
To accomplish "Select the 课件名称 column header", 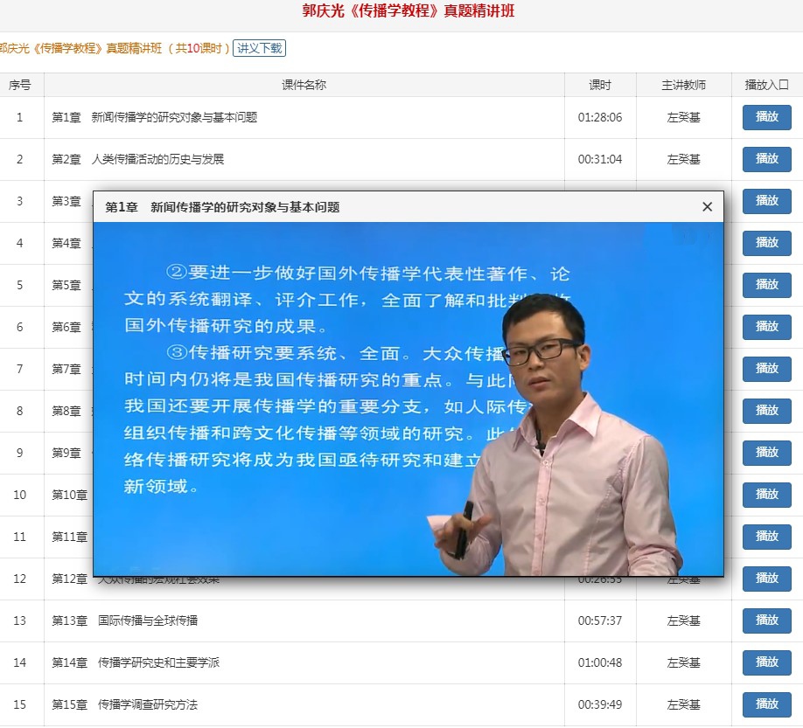I will [x=303, y=85].
